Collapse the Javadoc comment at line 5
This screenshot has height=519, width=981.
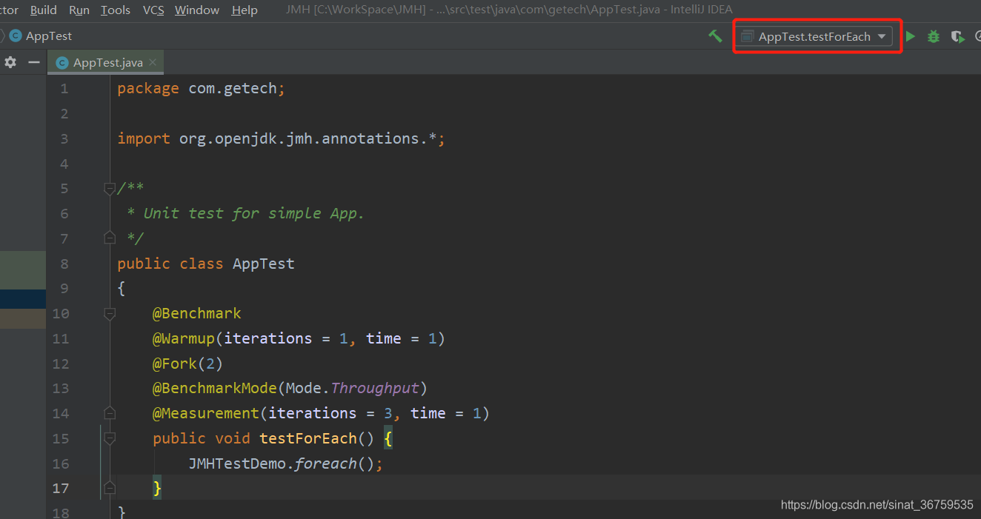[110, 188]
